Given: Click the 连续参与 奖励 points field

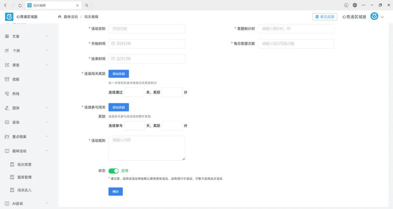Looking at the screenshot, I should (172, 126).
